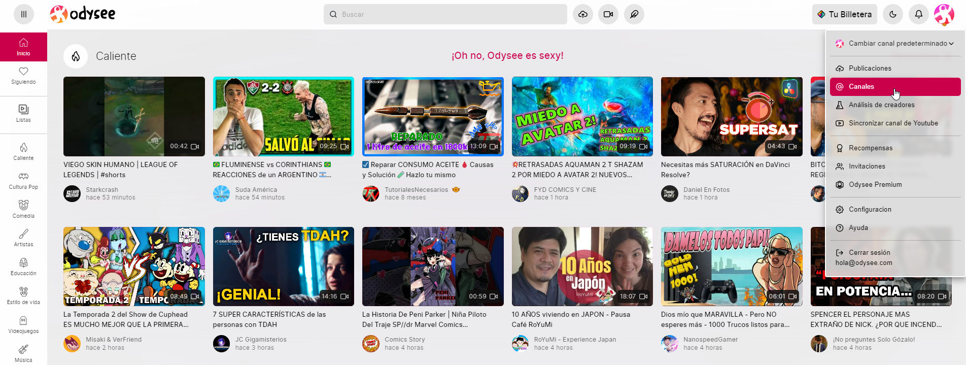Visit the Starkcrash channel link
The image size is (966, 365).
(101, 190)
